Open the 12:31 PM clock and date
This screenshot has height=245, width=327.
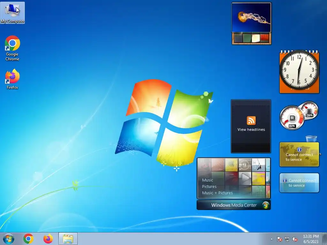311,239
